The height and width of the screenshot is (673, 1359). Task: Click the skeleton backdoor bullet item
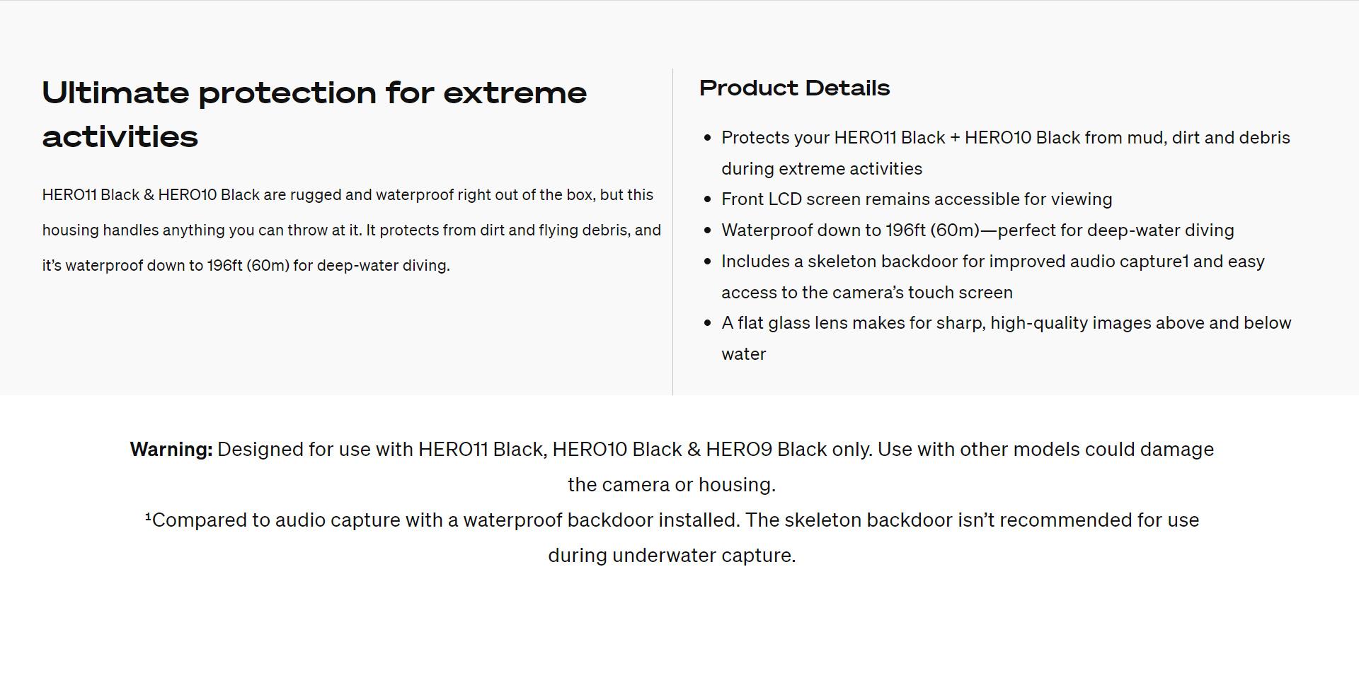[993, 276]
